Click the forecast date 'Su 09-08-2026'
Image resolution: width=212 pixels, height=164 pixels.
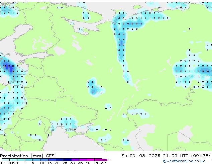141,156
